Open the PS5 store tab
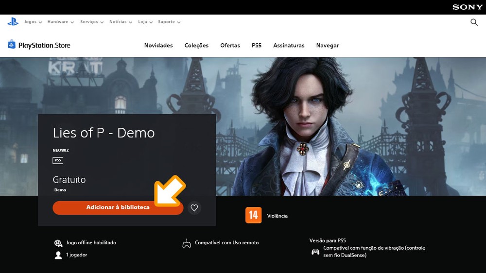Image resolution: width=486 pixels, height=273 pixels. click(x=257, y=45)
